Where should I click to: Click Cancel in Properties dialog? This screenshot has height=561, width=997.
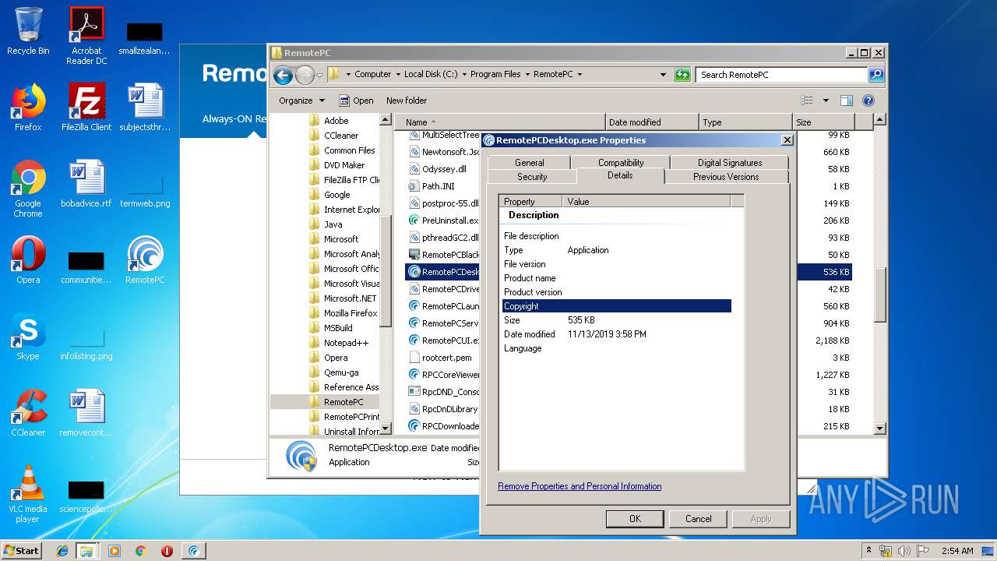pos(698,519)
